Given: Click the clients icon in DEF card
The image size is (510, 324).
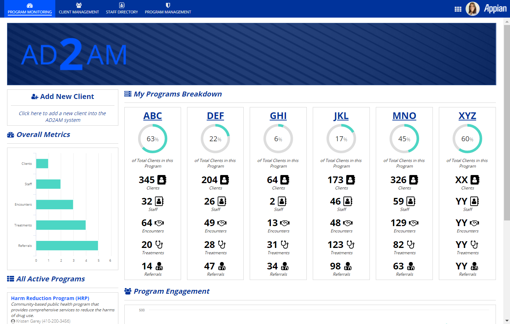Looking at the screenshot, I should click(x=224, y=180).
